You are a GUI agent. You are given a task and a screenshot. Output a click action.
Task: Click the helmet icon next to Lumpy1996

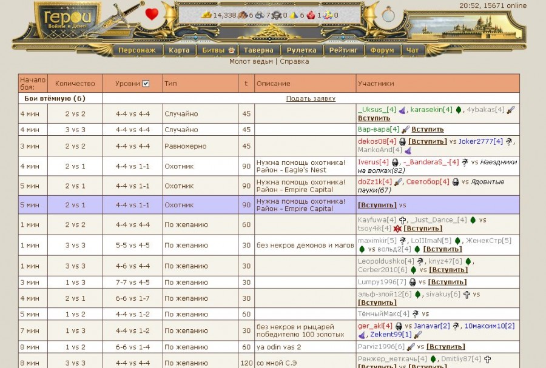click(413, 282)
